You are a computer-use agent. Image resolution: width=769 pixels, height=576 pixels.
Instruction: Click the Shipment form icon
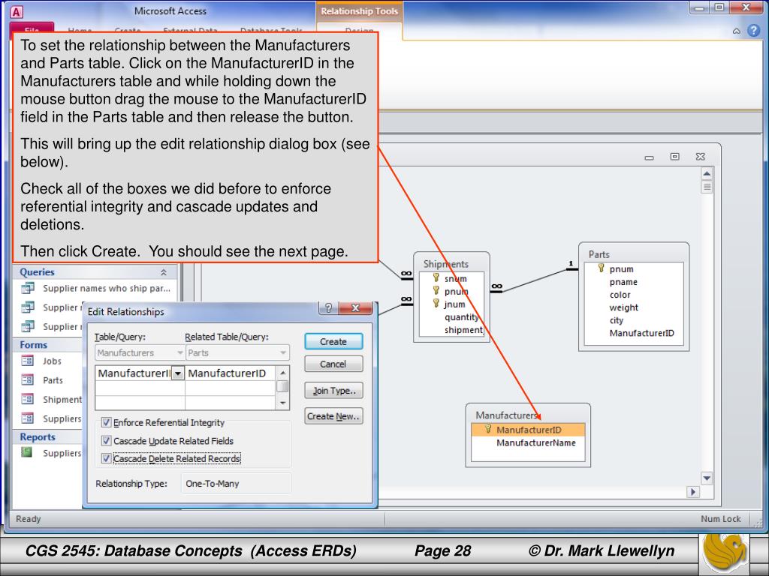(28, 399)
